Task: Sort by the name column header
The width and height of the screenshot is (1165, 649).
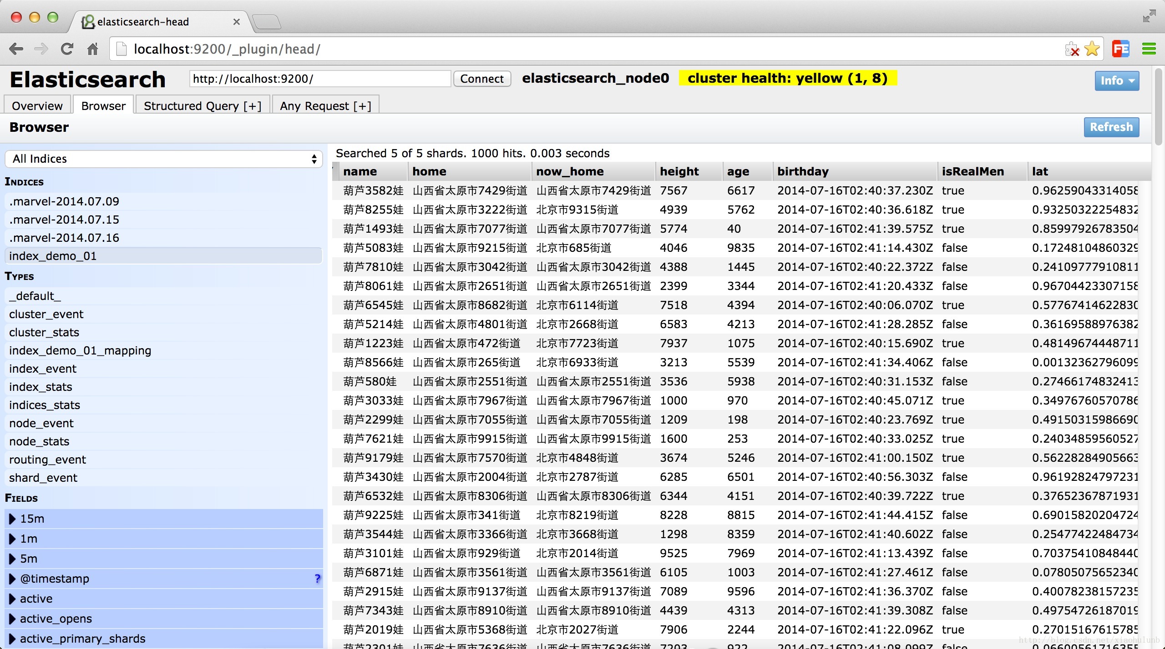Action: 373,171
